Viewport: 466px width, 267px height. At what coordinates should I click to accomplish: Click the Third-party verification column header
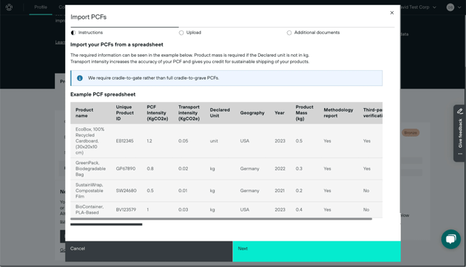[373, 113]
